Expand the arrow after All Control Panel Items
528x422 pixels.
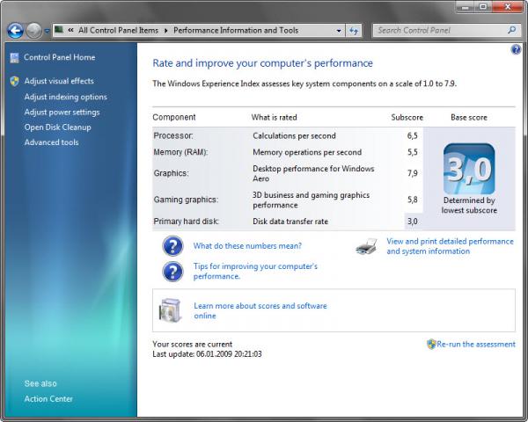166,31
